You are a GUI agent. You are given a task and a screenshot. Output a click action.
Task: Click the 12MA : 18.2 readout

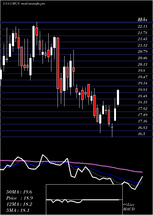pos(19,204)
